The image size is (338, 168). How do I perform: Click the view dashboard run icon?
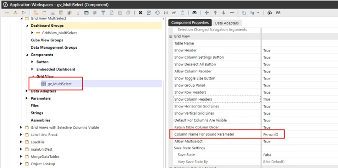(x=252, y=13)
